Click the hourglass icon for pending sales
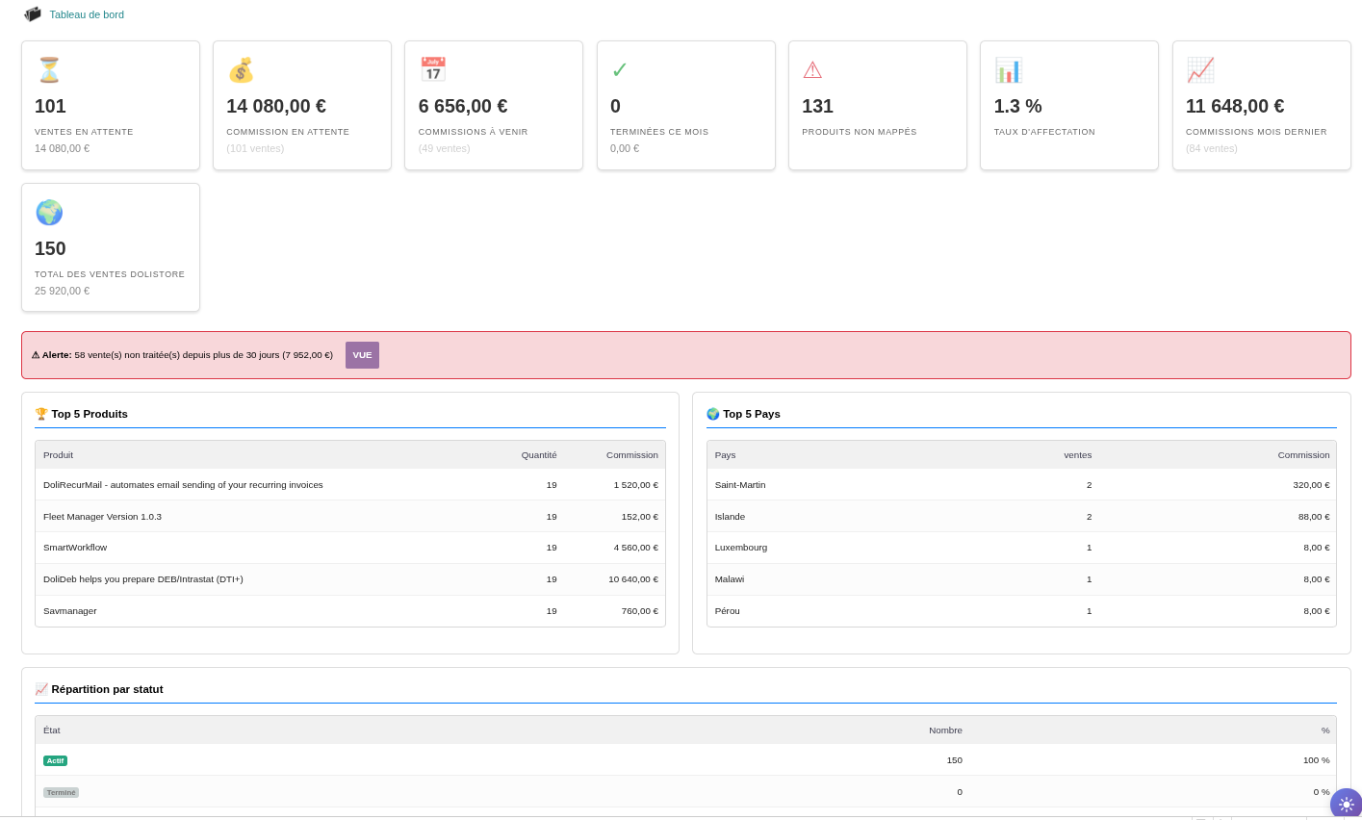This screenshot has width=1362, height=820. pyautogui.click(x=49, y=70)
